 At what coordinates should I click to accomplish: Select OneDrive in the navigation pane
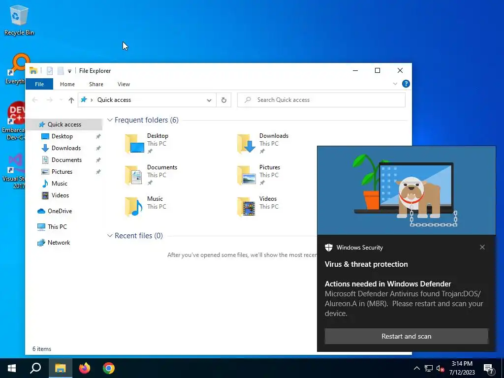click(60, 211)
